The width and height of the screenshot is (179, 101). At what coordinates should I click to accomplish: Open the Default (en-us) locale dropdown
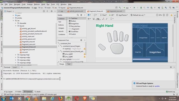tap(138, 15)
